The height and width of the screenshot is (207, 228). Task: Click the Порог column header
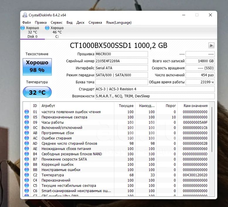click(x=167, y=106)
